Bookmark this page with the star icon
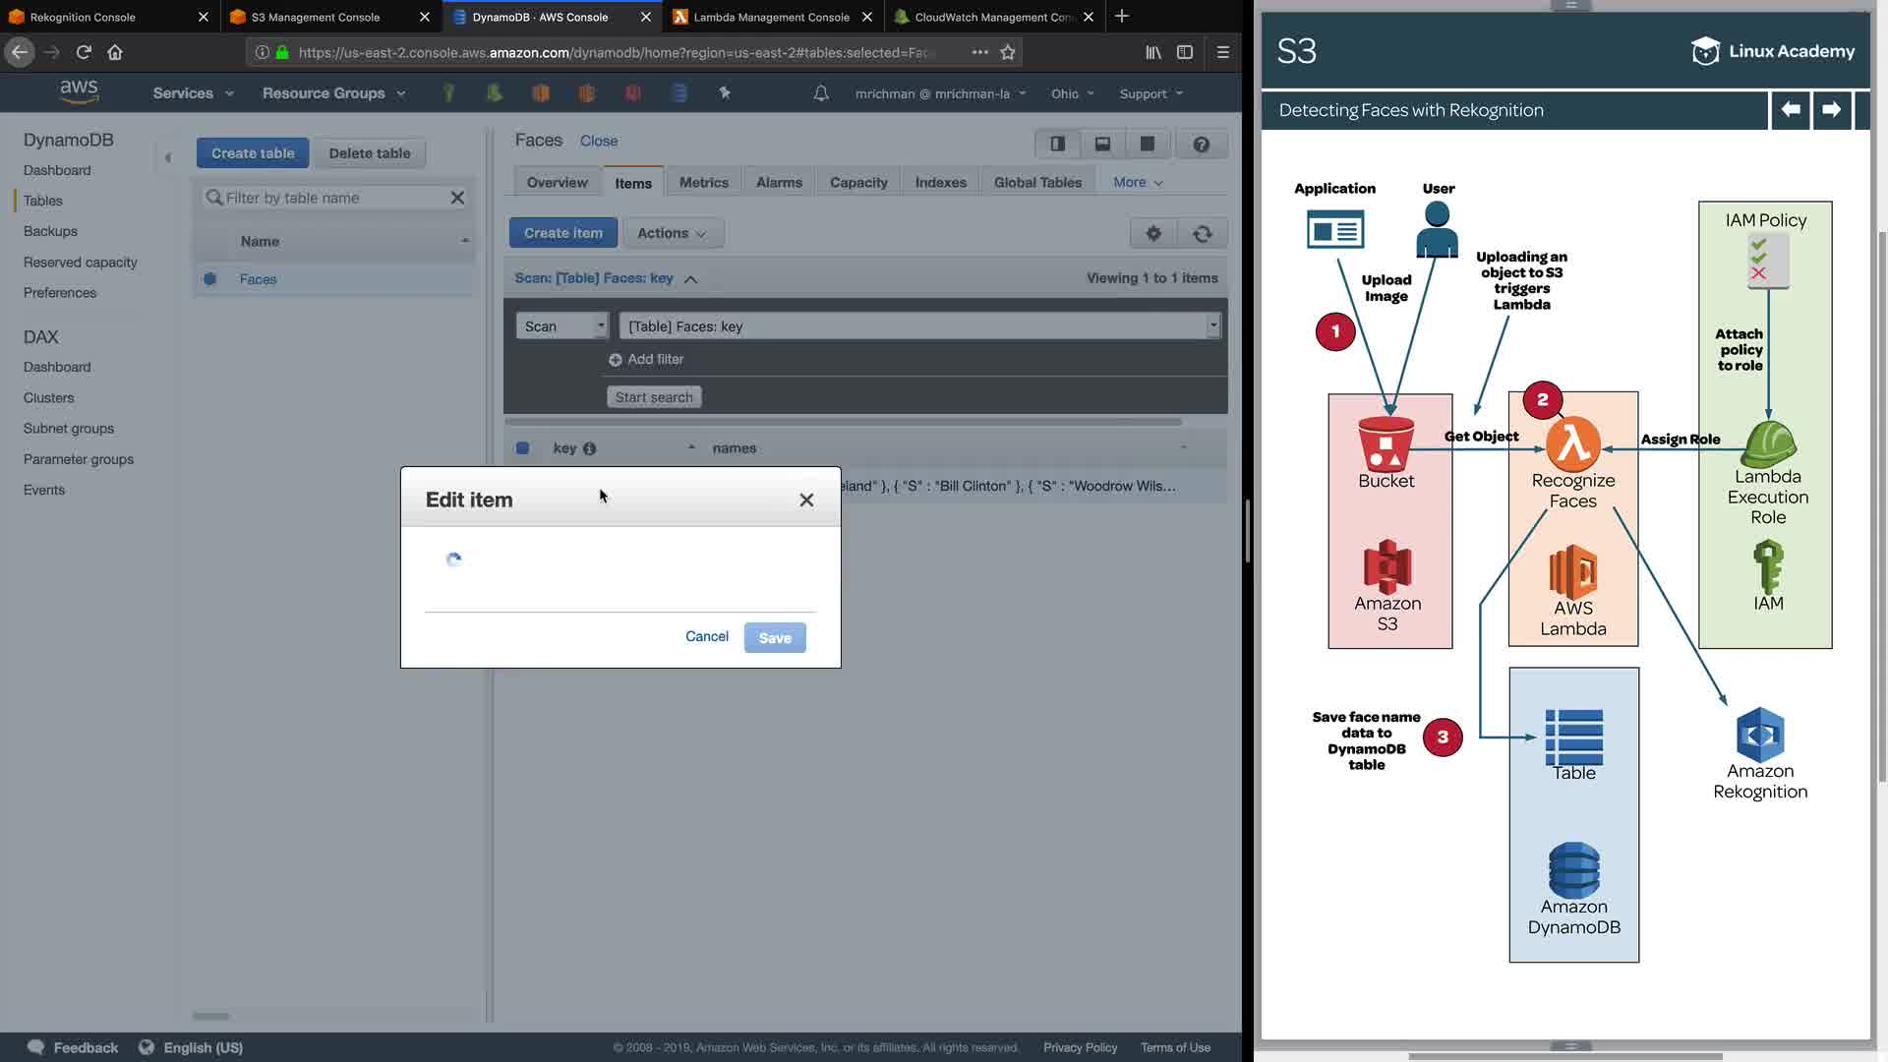This screenshot has width=1888, height=1062. click(x=1008, y=52)
